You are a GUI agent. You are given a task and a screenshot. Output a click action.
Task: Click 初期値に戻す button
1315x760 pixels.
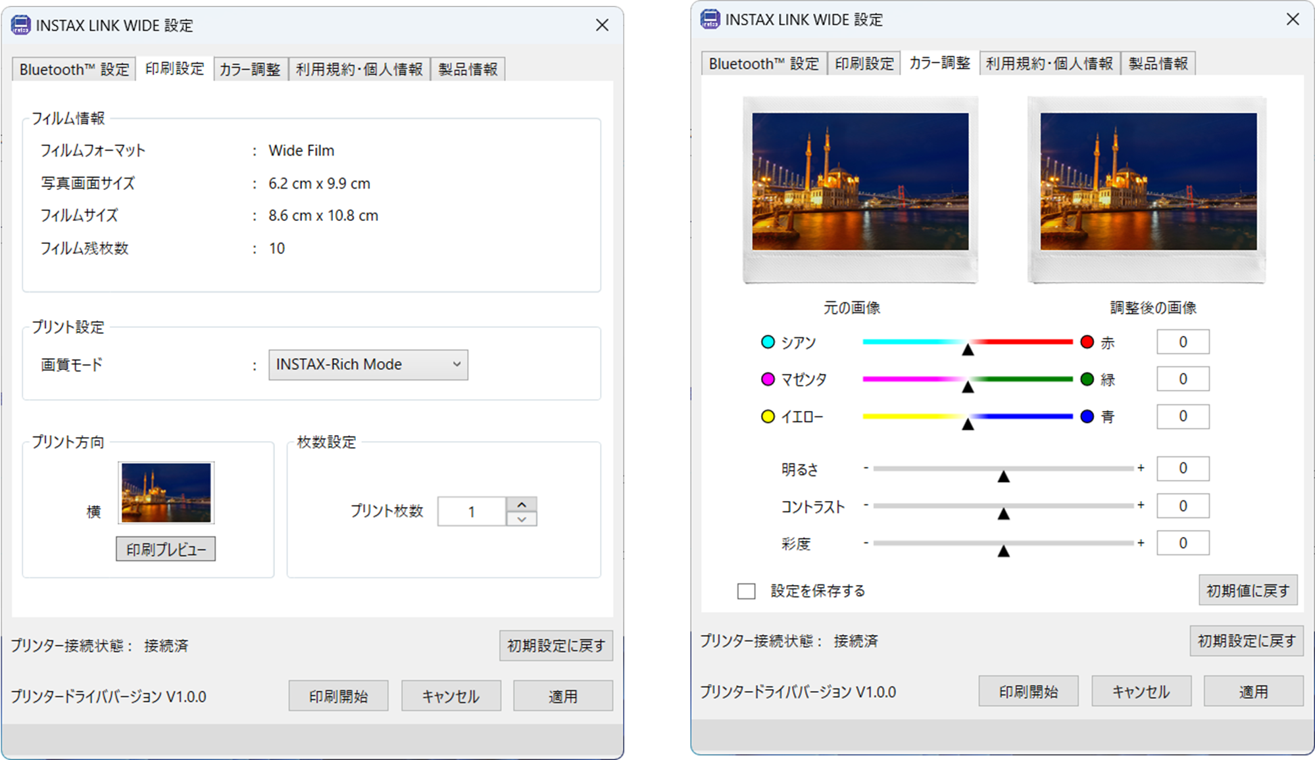(1248, 590)
